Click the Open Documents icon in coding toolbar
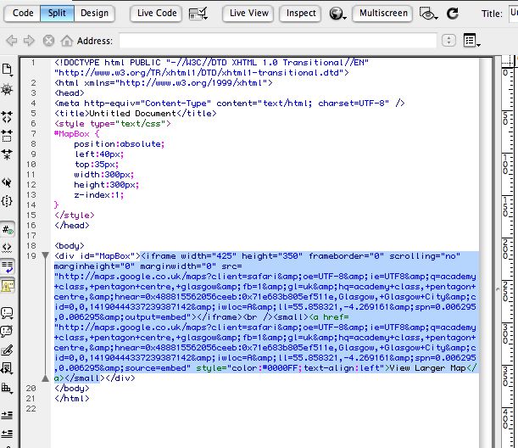 click(8, 69)
